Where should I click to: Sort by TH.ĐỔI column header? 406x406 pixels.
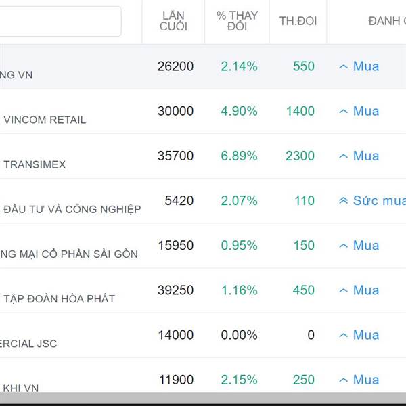coord(298,21)
